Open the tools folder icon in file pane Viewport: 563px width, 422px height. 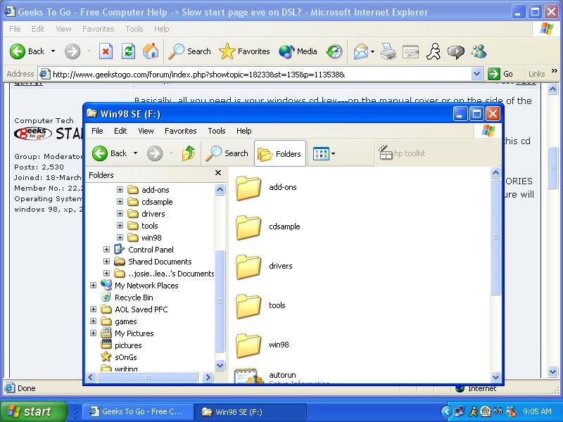(x=248, y=306)
